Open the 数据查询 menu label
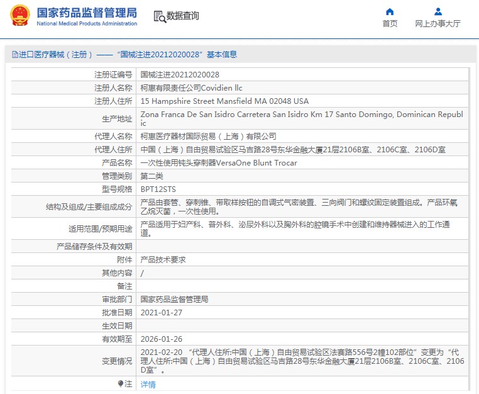Screen dimensions: 479x394 [x=182, y=16]
